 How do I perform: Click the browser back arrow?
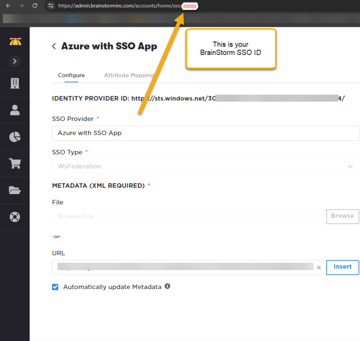coord(8,6)
